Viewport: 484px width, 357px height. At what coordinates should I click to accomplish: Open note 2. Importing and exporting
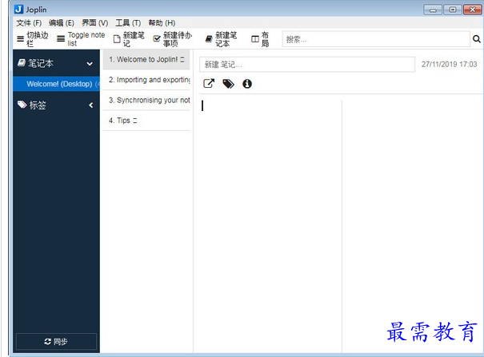click(146, 80)
